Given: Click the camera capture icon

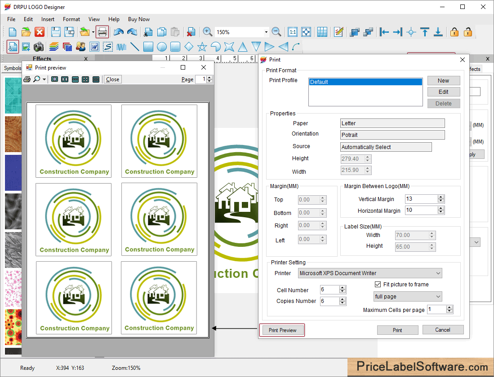Looking at the screenshot, I should coord(39,47).
